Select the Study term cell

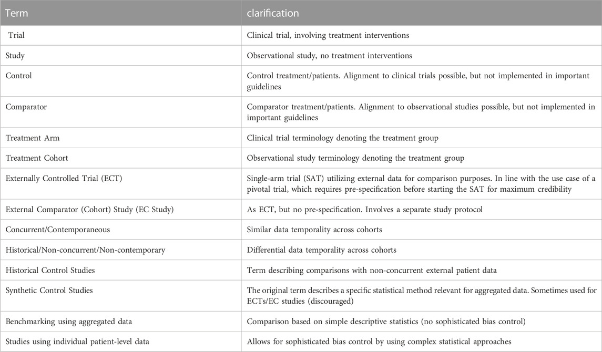(120, 56)
